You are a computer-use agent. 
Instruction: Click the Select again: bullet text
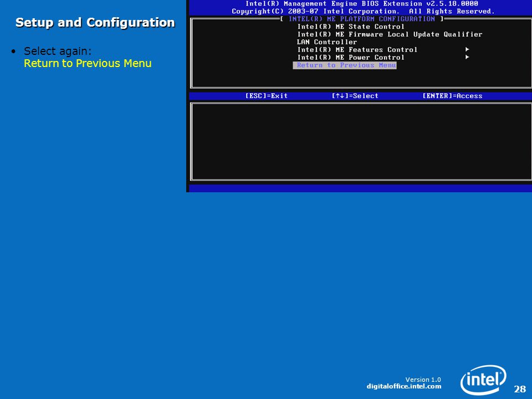[57, 51]
